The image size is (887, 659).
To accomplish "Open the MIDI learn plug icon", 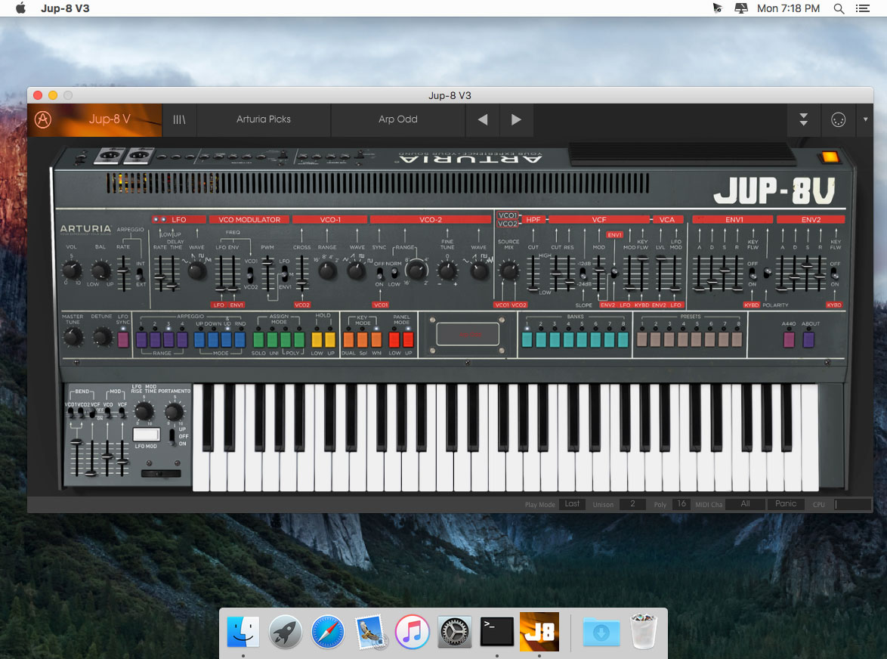I will point(838,119).
